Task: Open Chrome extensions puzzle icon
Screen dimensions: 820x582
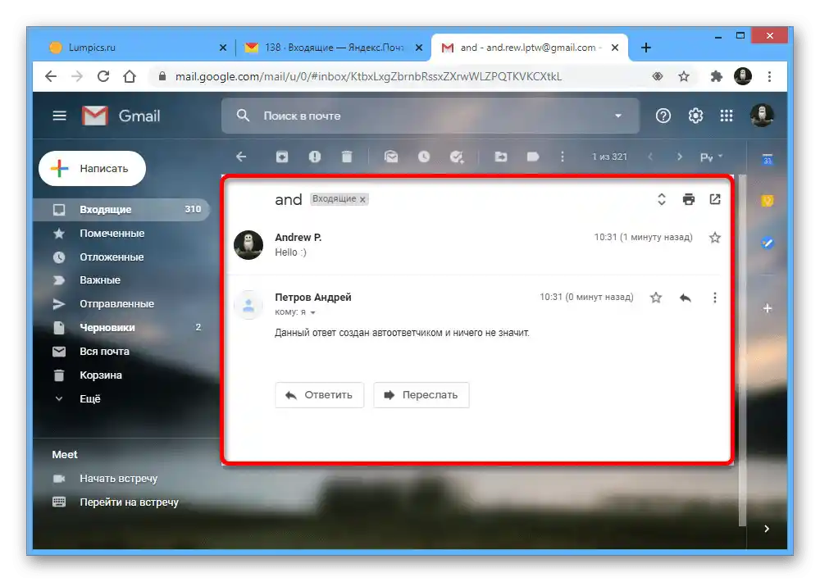Action: [x=716, y=76]
